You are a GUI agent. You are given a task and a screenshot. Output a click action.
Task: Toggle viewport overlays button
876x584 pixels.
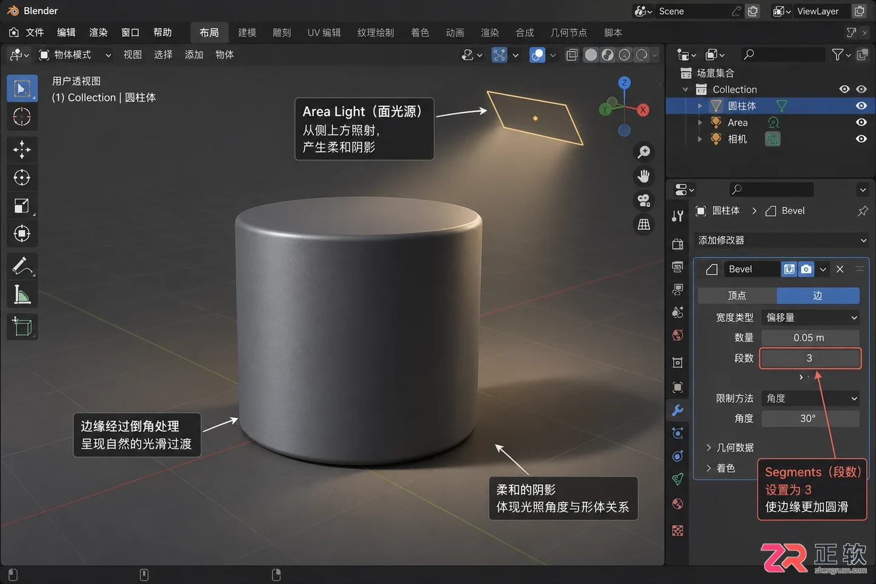point(537,55)
